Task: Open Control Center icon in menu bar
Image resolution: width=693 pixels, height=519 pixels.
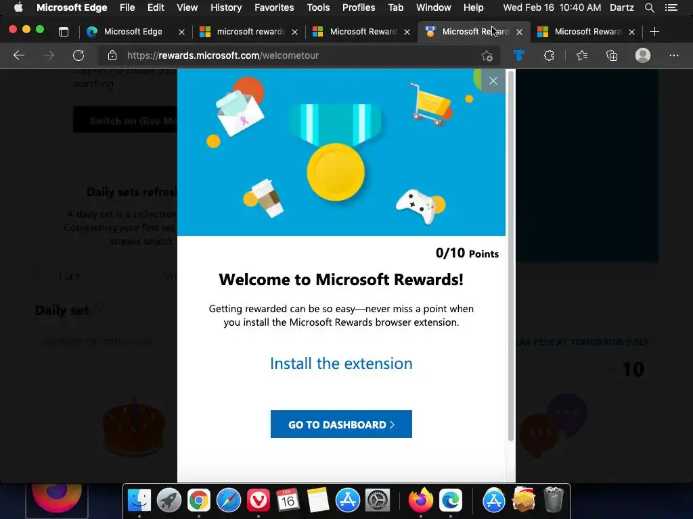Action: tap(671, 7)
